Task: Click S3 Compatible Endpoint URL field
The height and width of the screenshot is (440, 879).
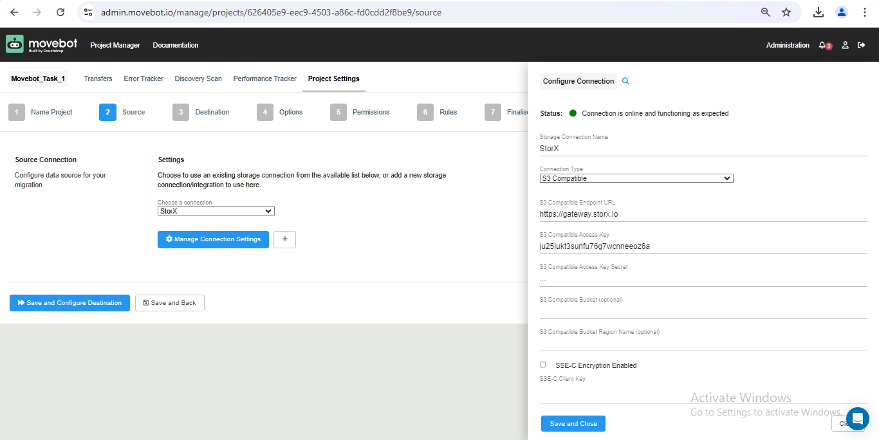Action: [703, 214]
